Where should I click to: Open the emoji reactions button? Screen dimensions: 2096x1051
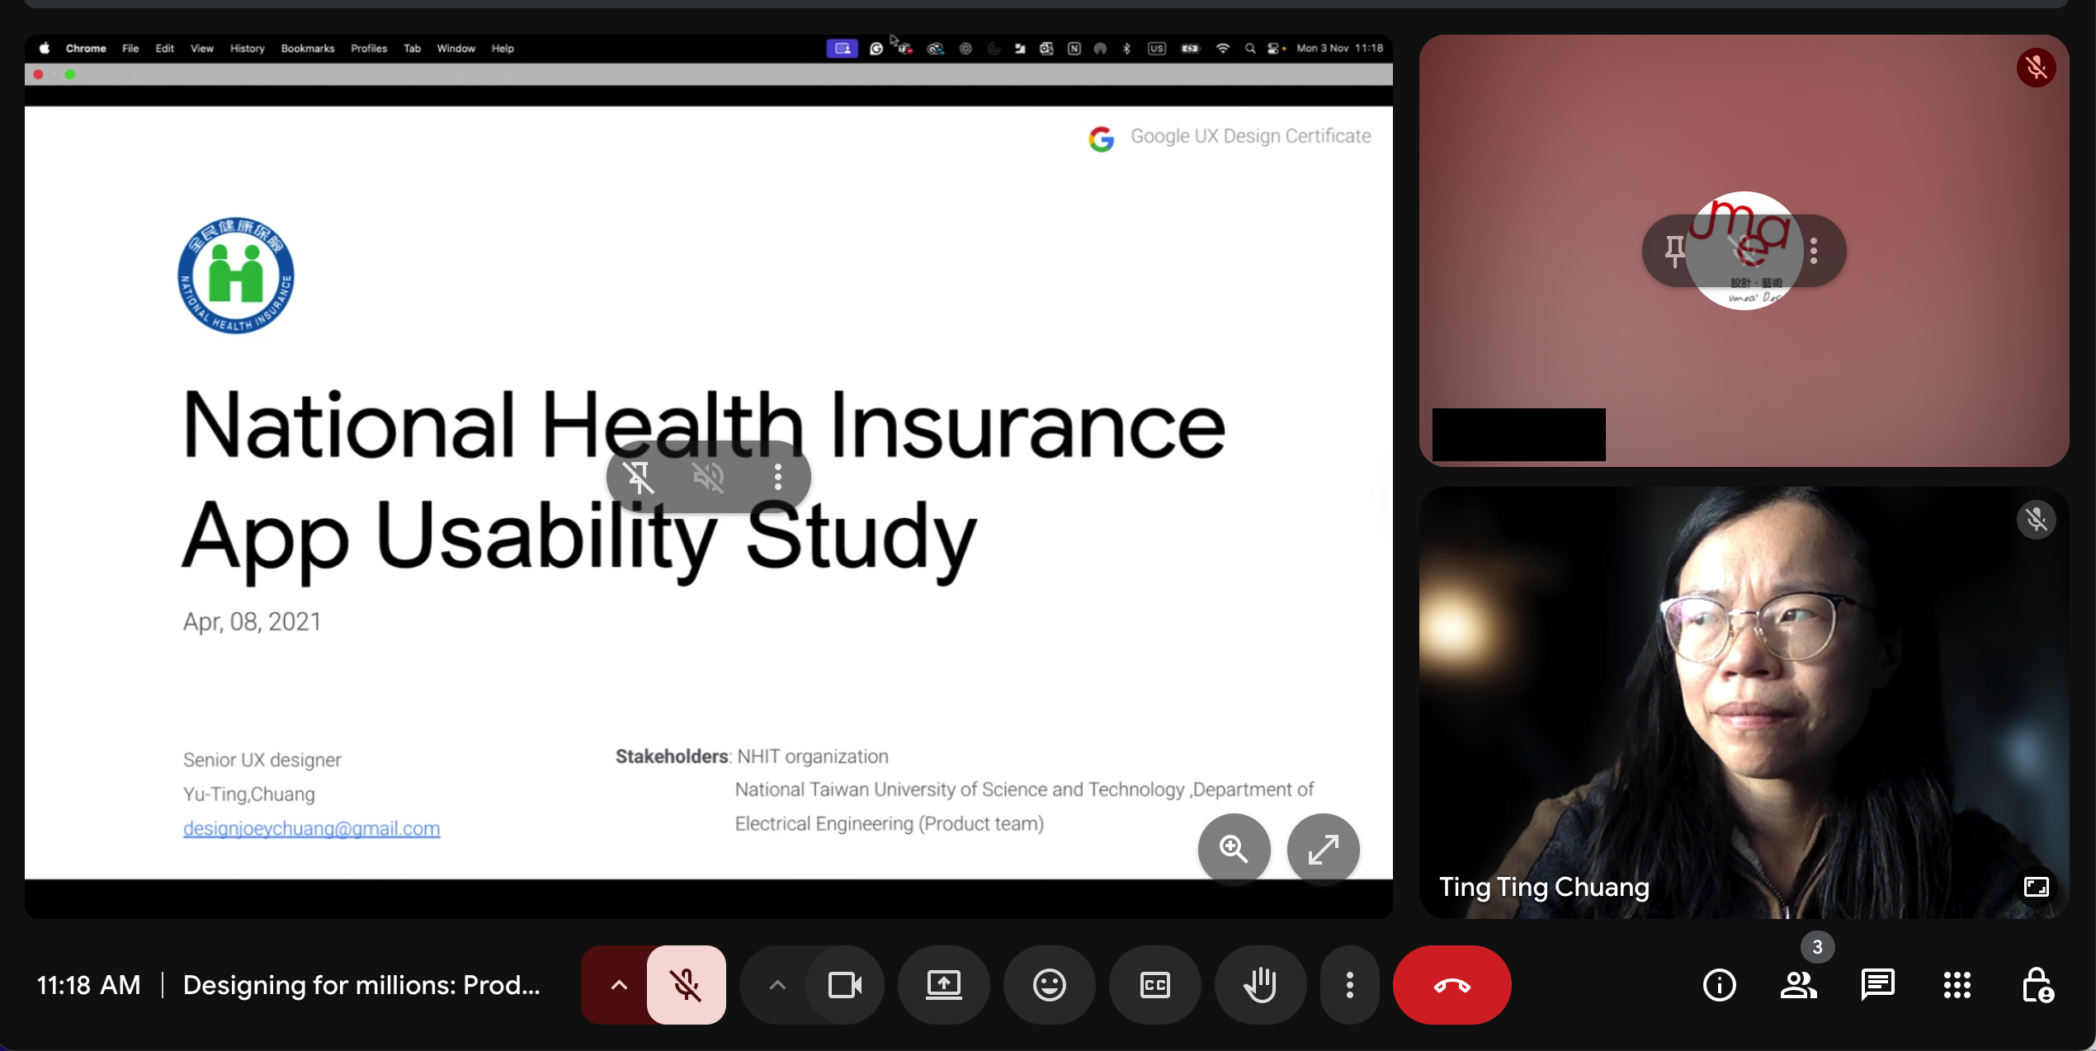1049,984
